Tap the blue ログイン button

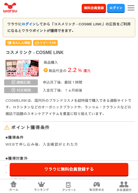coord(116,8)
